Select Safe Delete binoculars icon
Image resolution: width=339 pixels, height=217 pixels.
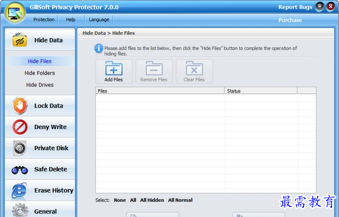20,170
